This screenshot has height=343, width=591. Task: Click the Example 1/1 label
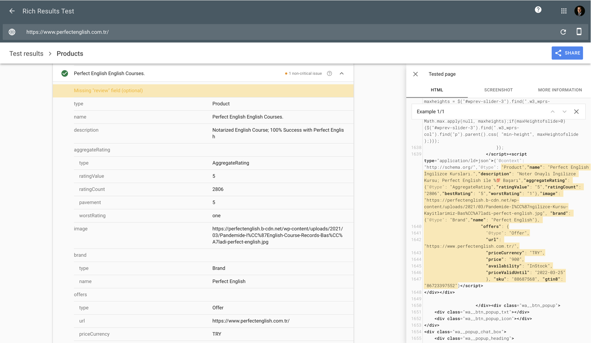pos(430,112)
